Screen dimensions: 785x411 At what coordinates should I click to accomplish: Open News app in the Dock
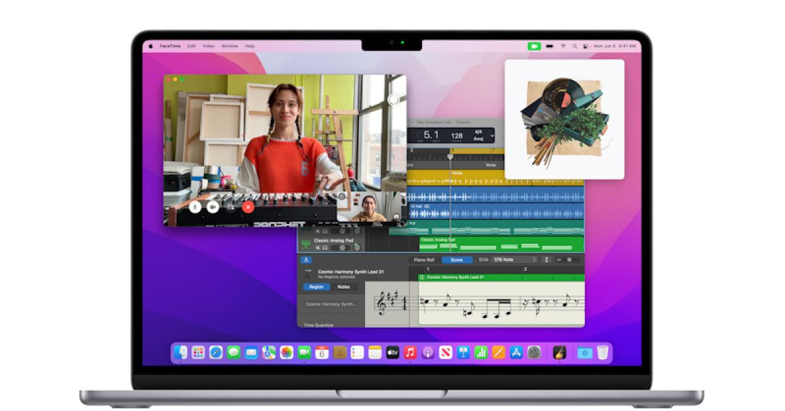445,352
